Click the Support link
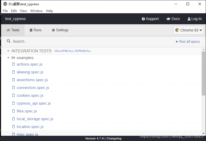 [150, 19]
